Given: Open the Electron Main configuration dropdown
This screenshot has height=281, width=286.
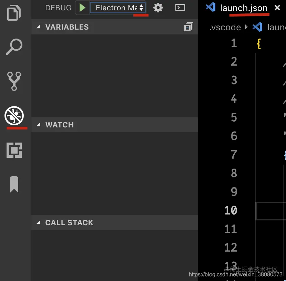Looking at the screenshot, I should [117, 8].
